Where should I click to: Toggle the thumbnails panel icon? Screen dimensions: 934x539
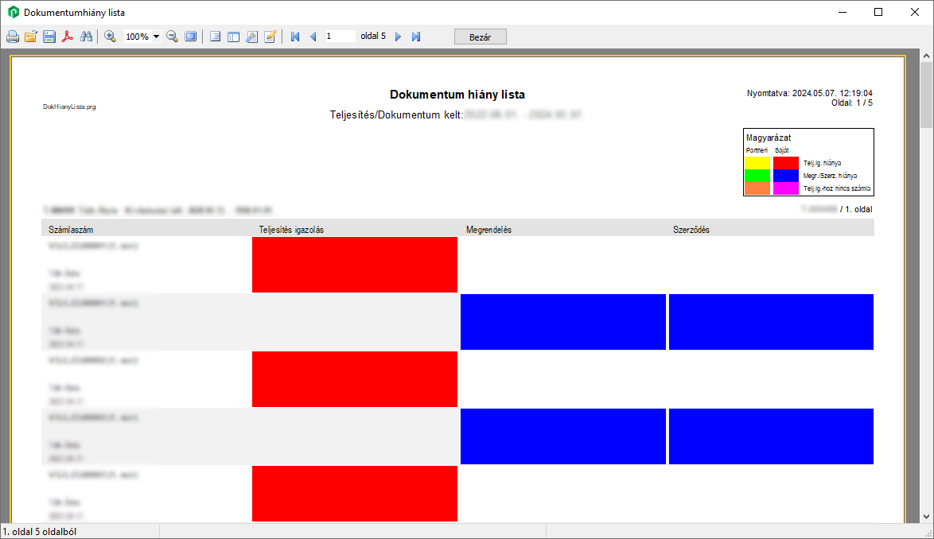[x=233, y=37]
